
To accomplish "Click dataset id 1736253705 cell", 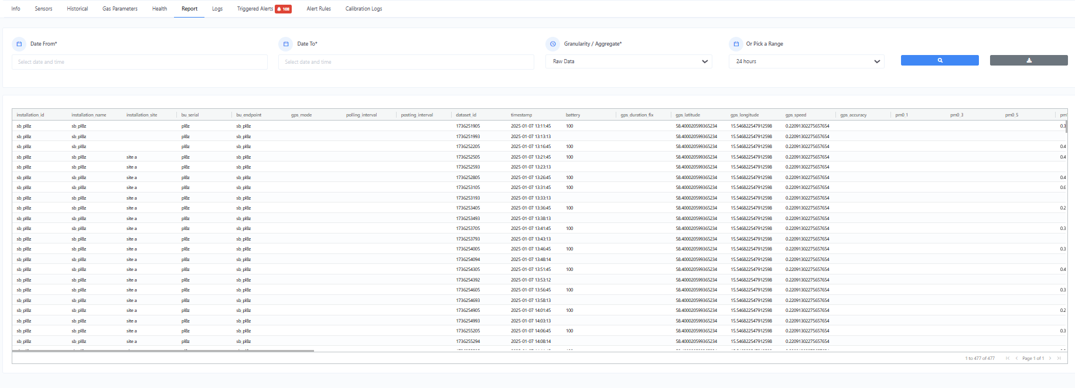I will pos(468,228).
